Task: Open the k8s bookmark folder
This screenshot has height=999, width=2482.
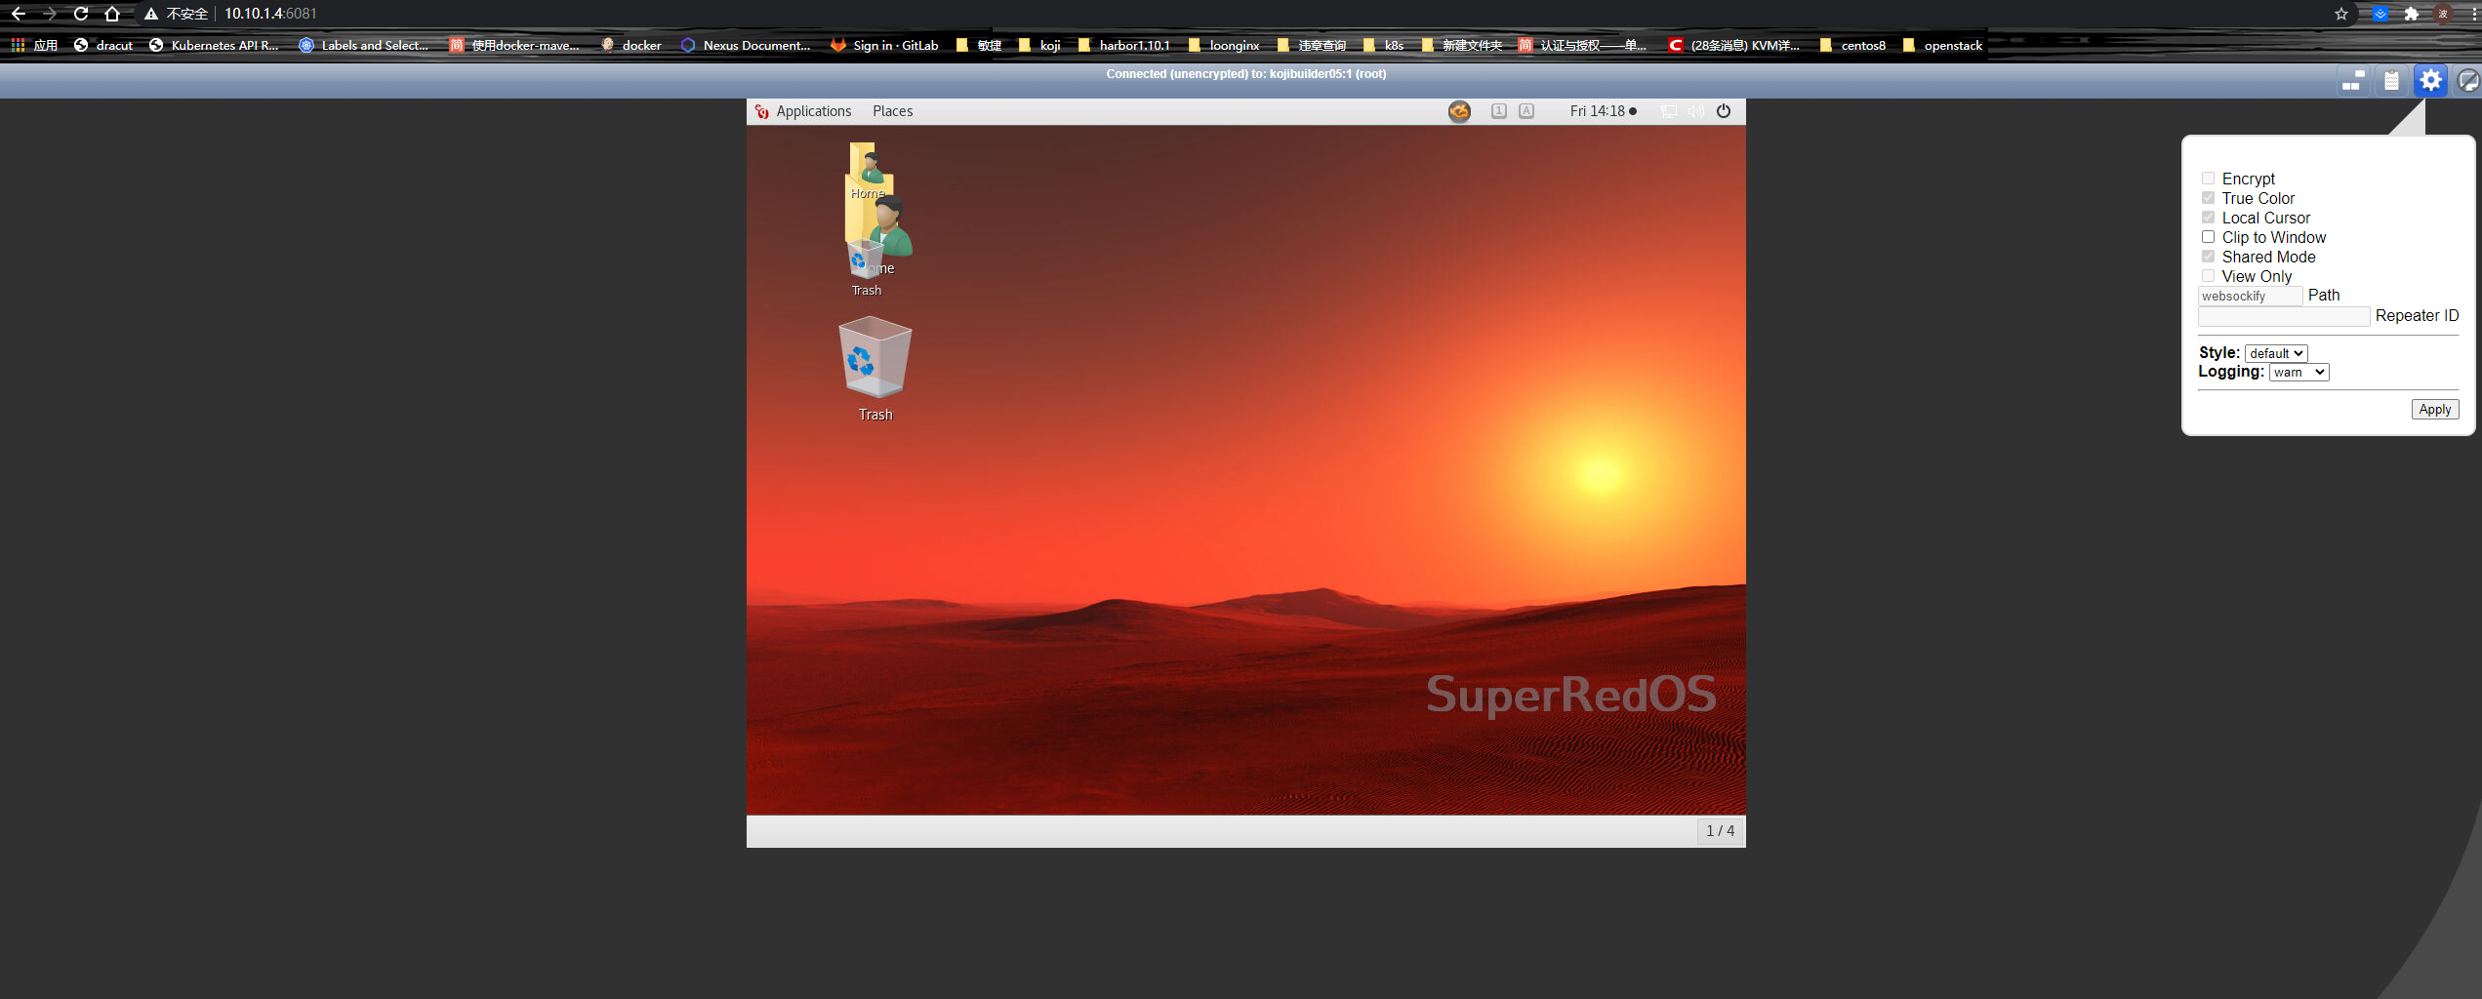Action: click(x=1384, y=45)
